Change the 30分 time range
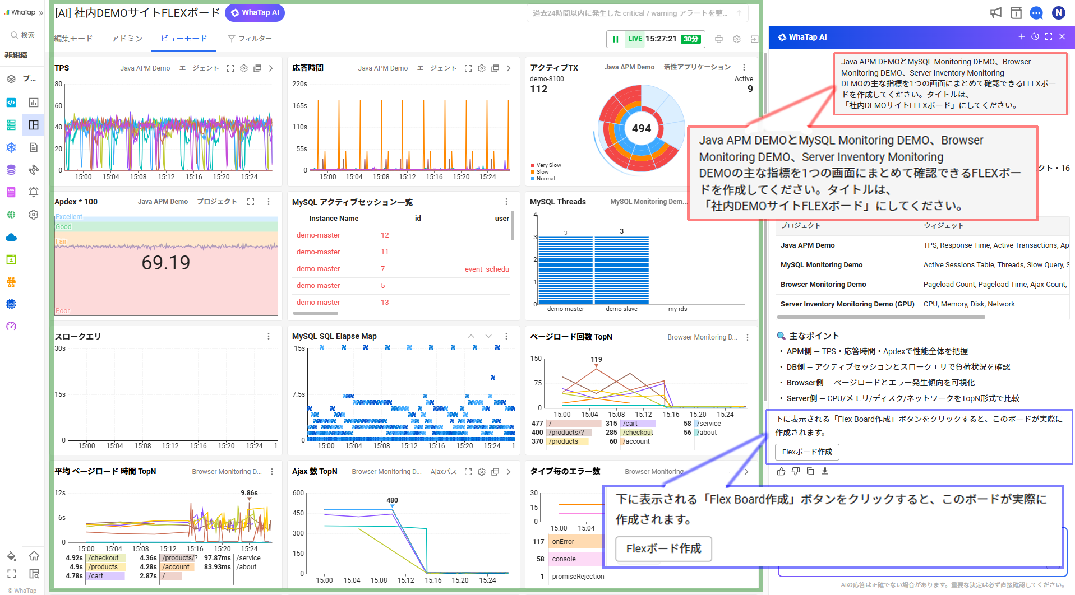The image size is (1075, 595). pyautogui.click(x=691, y=39)
